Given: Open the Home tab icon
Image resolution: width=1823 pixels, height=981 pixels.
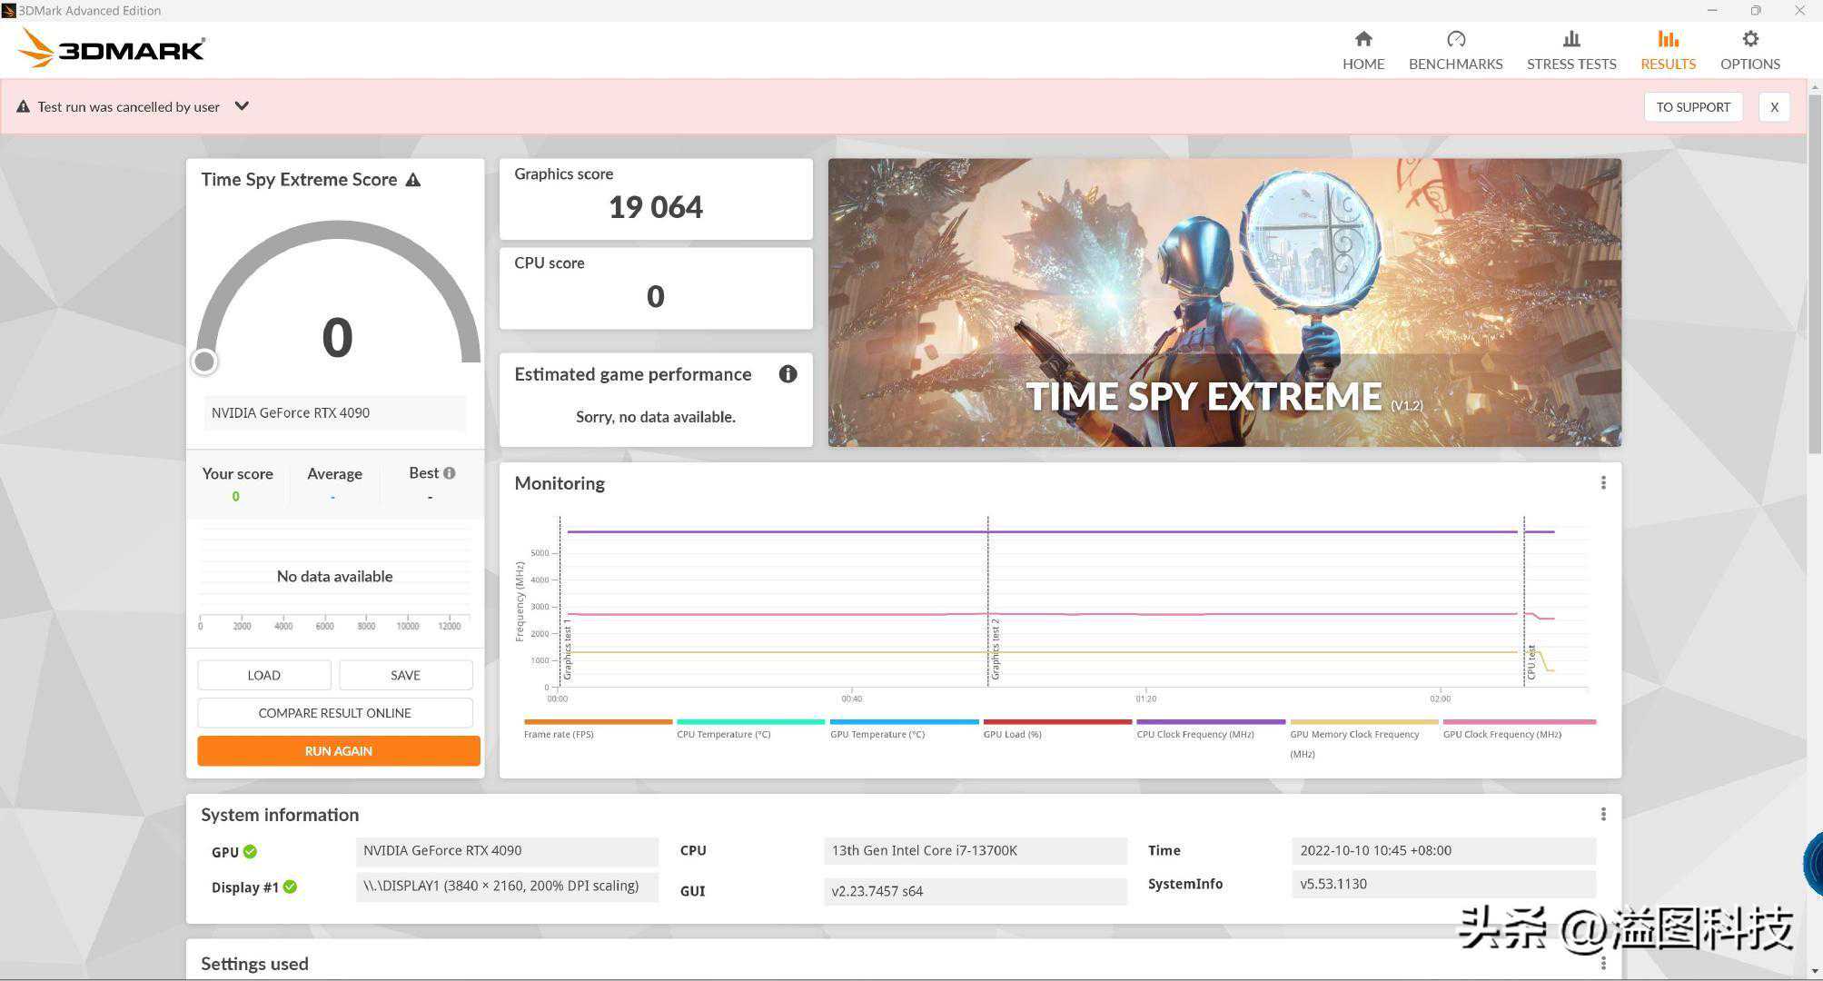Looking at the screenshot, I should click(1362, 39).
